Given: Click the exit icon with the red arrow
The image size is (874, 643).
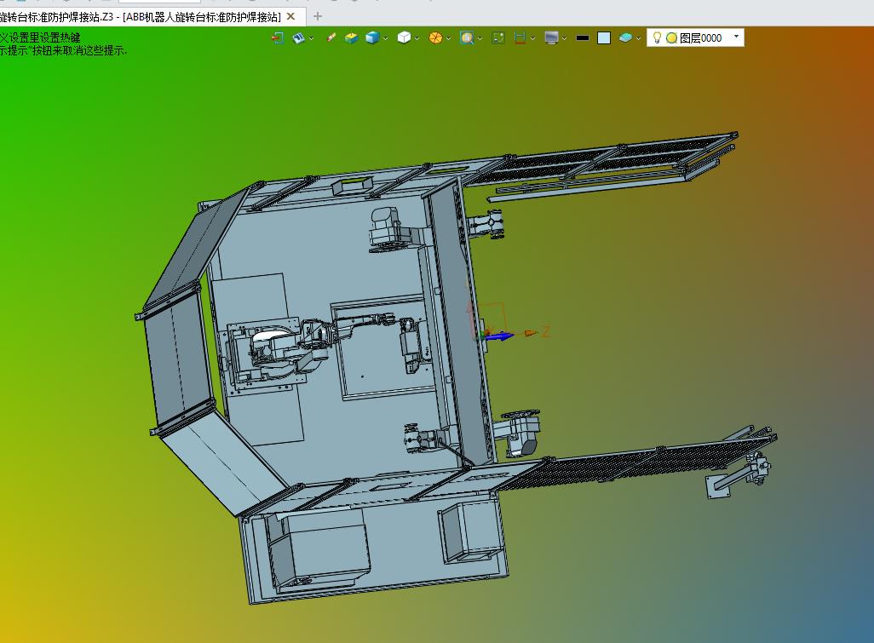Looking at the screenshot, I should [x=278, y=37].
